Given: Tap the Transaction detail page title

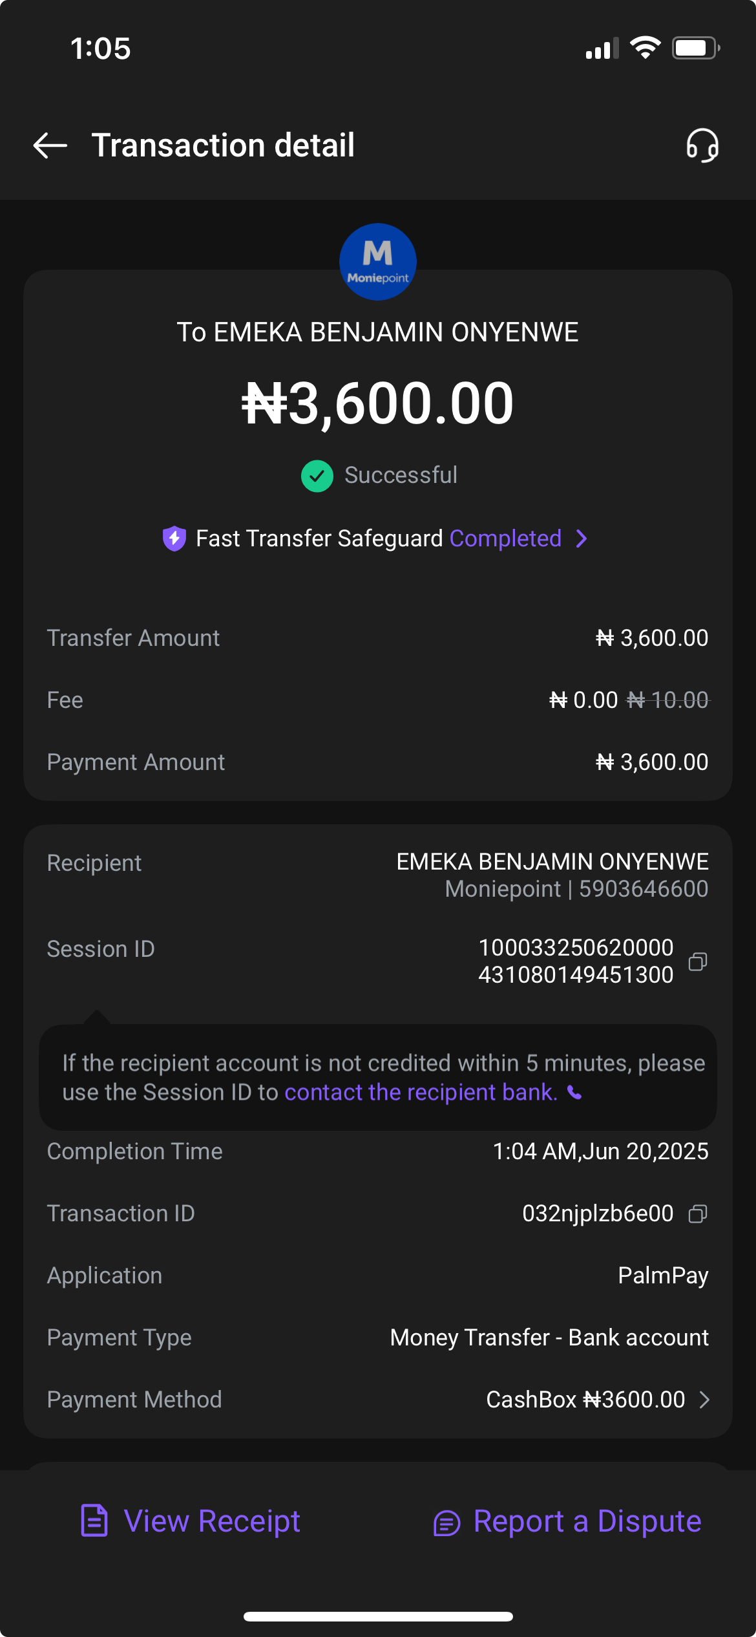Looking at the screenshot, I should pyautogui.click(x=223, y=145).
